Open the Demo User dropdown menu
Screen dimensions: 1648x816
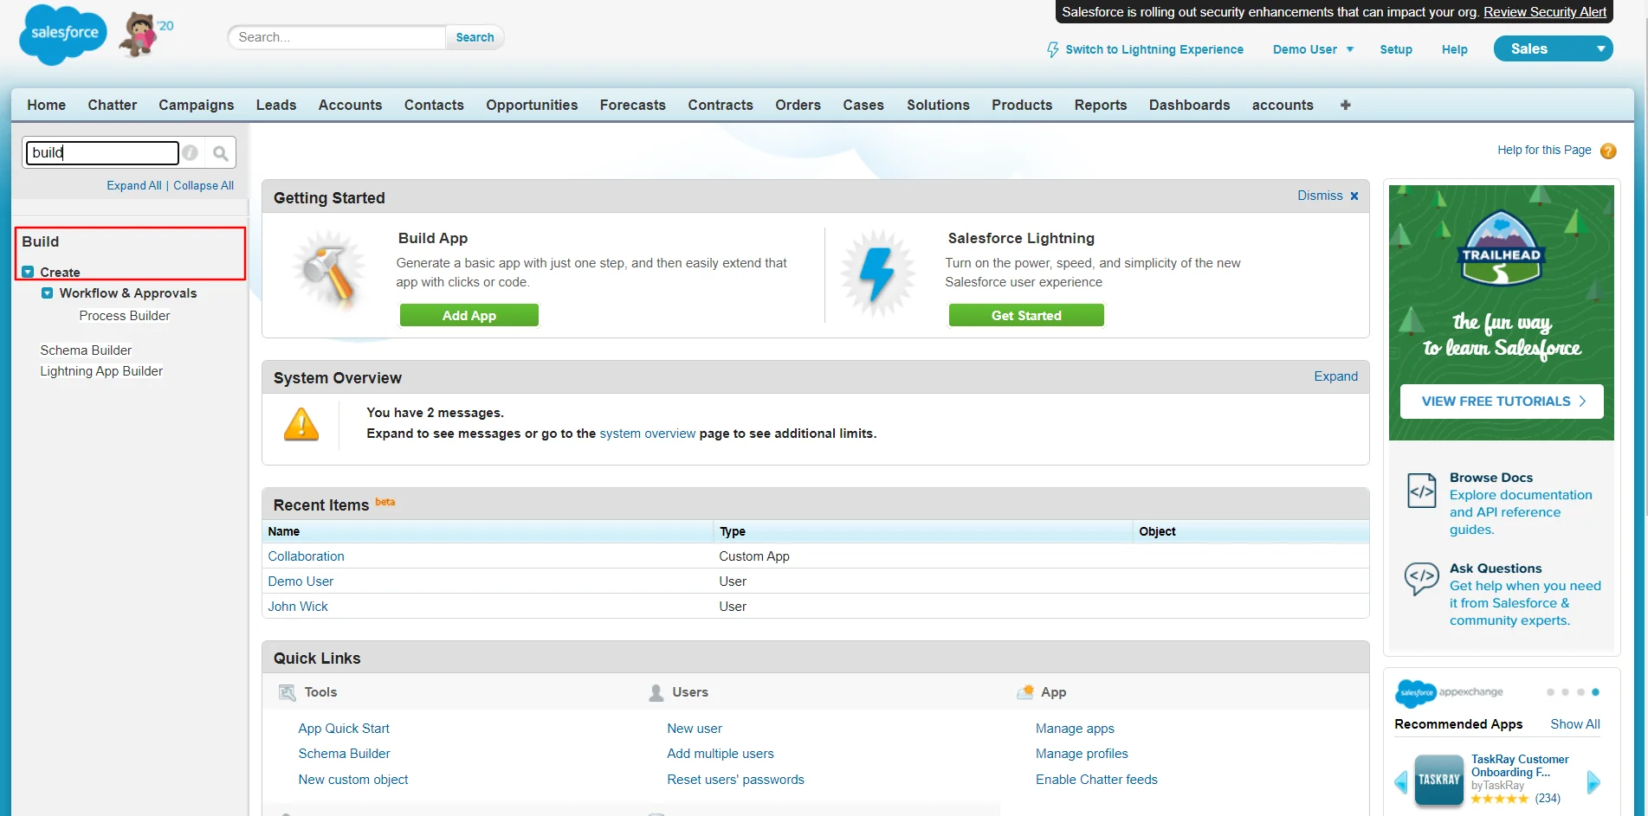tap(1313, 49)
